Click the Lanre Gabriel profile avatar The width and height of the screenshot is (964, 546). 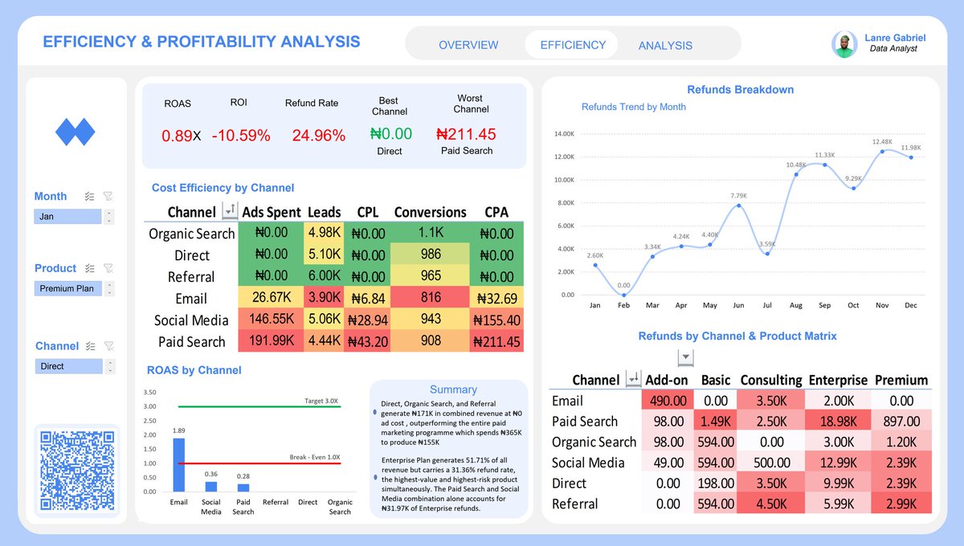844,44
